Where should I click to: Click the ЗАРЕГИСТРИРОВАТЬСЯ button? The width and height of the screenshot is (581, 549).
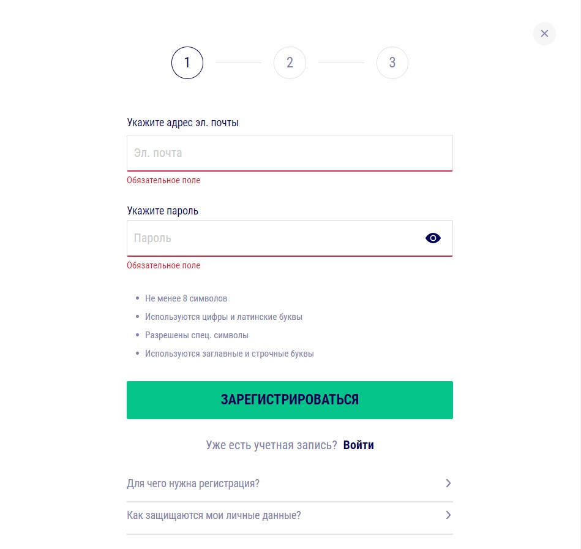[290, 400]
